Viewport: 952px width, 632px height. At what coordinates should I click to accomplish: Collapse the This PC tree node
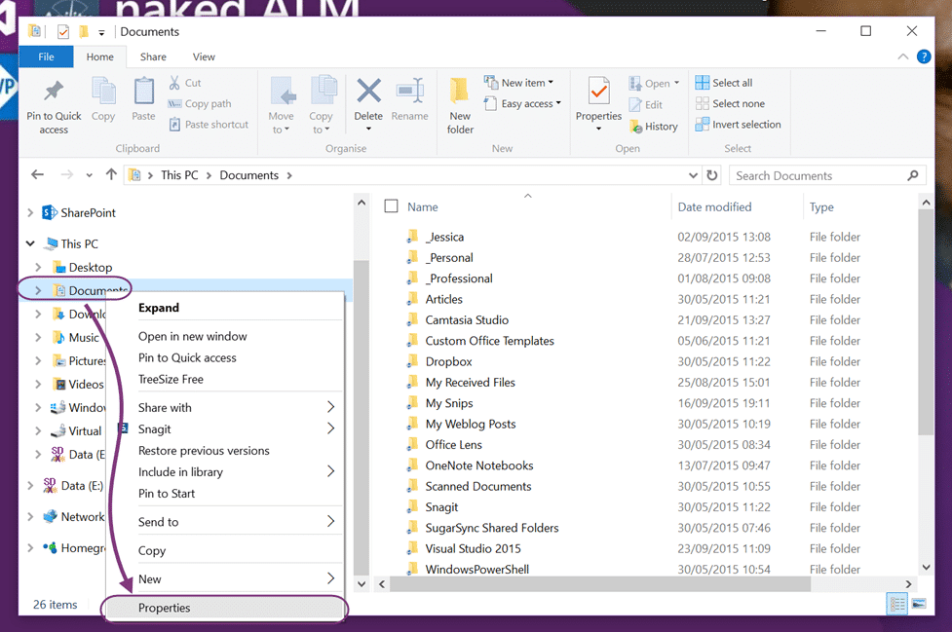[30, 243]
